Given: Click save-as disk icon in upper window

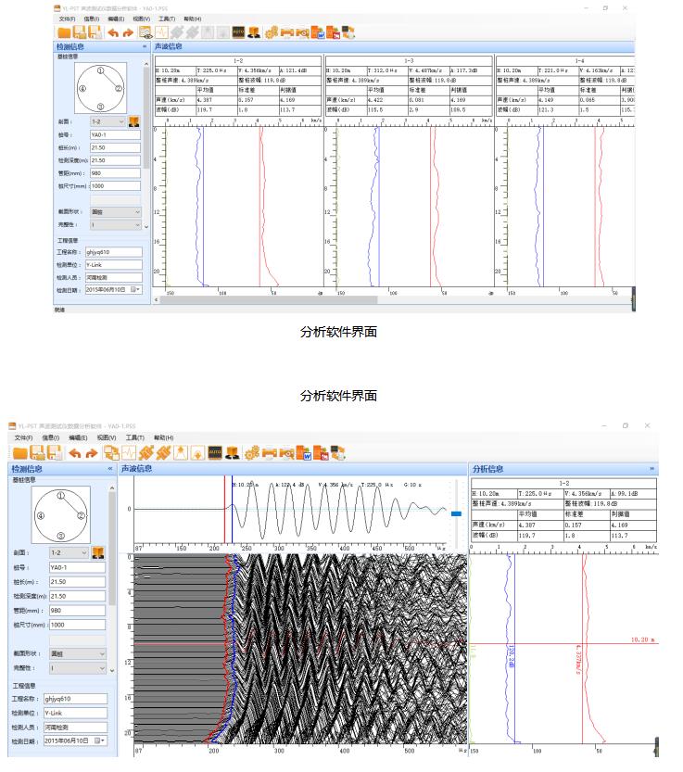Looking at the screenshot, I should [x=95, y=32].
